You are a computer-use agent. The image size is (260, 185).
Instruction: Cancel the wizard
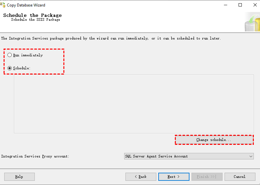(x=240, y=177)
